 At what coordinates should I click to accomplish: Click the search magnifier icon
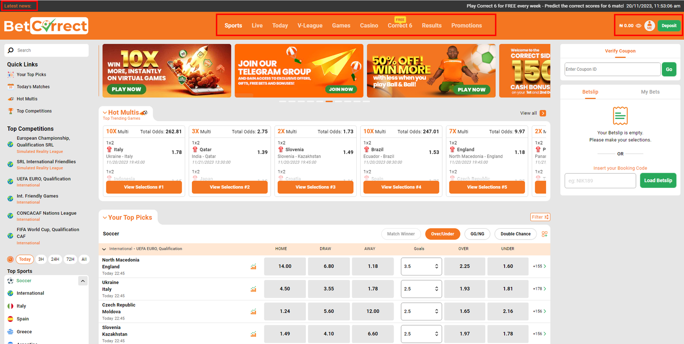pyautogui.click(x=11, y=50)
